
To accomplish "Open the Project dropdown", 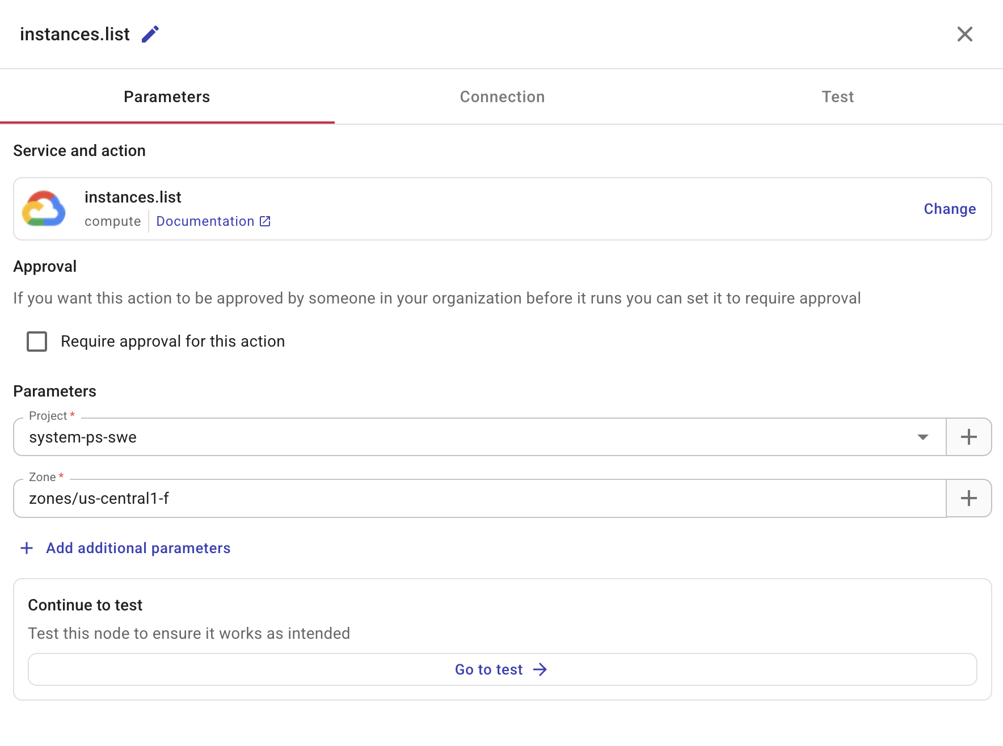I will (x=924, y=437).
